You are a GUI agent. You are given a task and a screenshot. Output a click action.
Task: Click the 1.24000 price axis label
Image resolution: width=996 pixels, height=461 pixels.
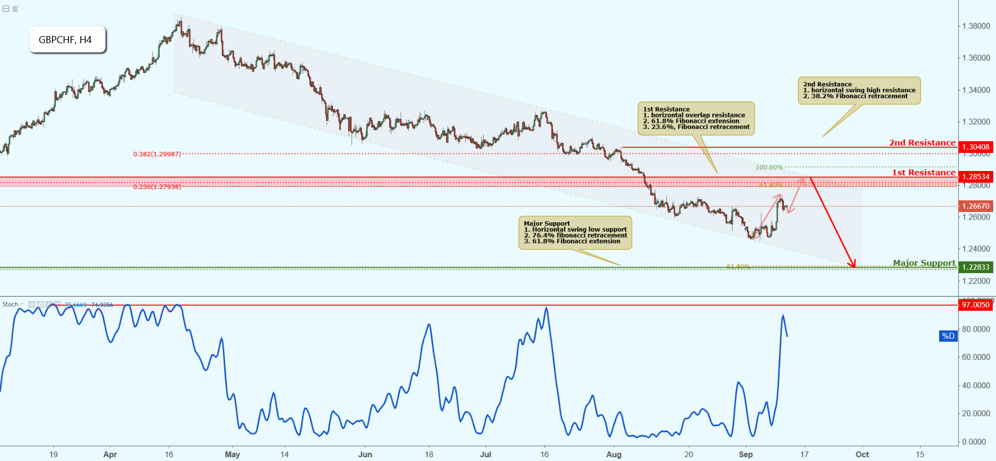tap(976, 249)
